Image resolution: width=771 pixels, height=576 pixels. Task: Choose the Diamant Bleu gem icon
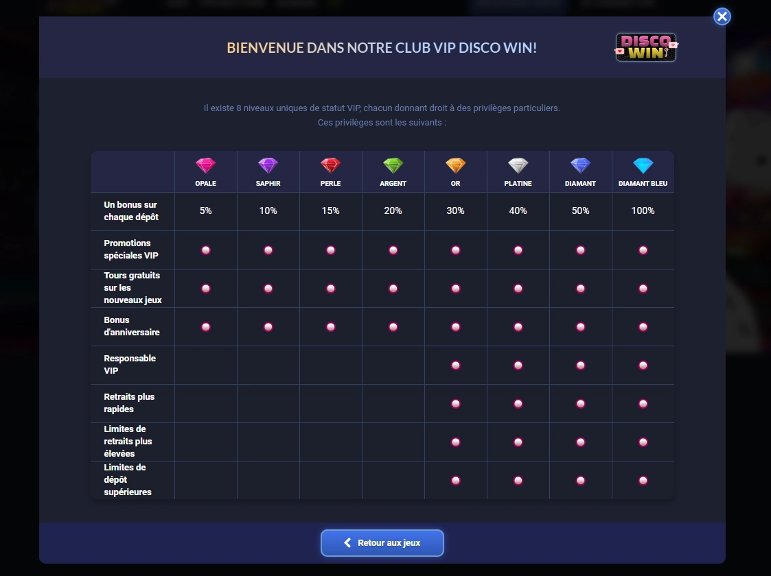(643, 165)
